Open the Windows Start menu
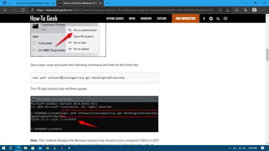The height and width of the screenshot is (151, 269). point(3,148)
